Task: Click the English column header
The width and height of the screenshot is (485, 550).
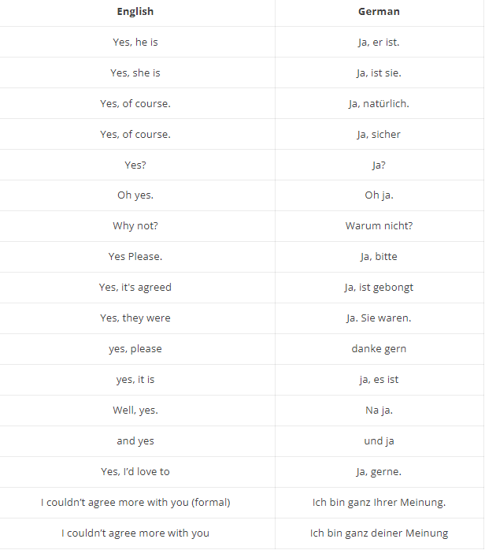Action: (135, 11)
